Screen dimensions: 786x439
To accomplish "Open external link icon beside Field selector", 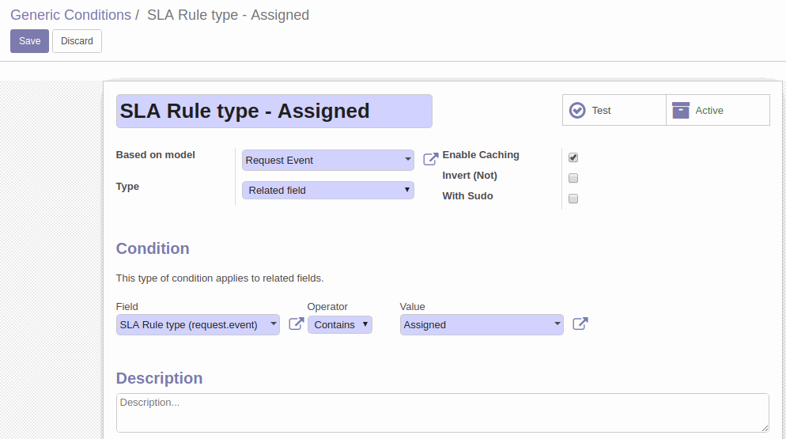I will click(297, 324).
